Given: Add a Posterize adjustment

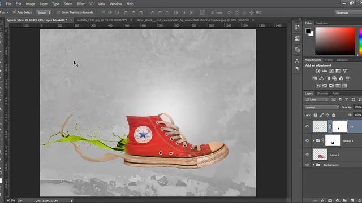Looking at the screenshot, I should 325,86.
